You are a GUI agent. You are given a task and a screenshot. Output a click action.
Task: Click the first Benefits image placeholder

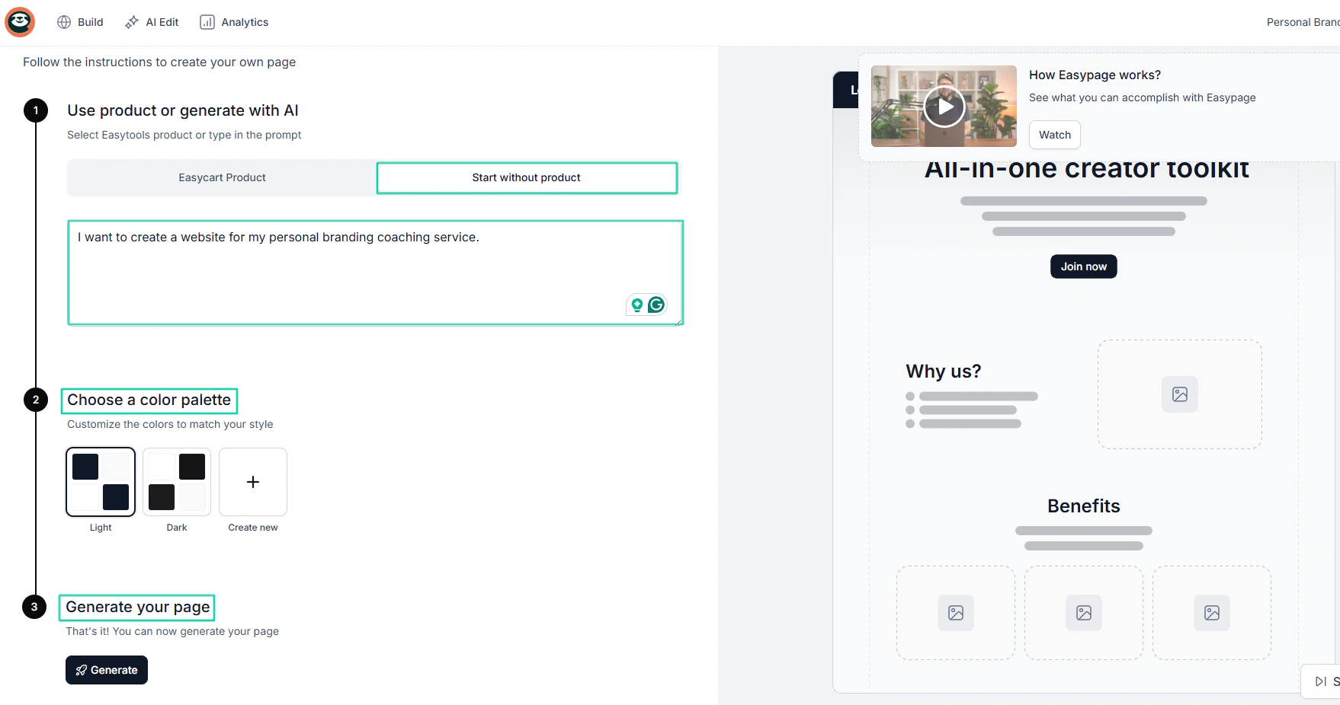956,613
